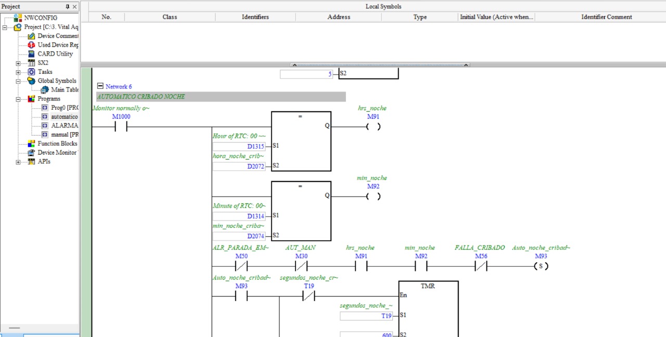Click the D2072 operand field
The width and height of the screenshot is (666, 337).
point(239,166)
